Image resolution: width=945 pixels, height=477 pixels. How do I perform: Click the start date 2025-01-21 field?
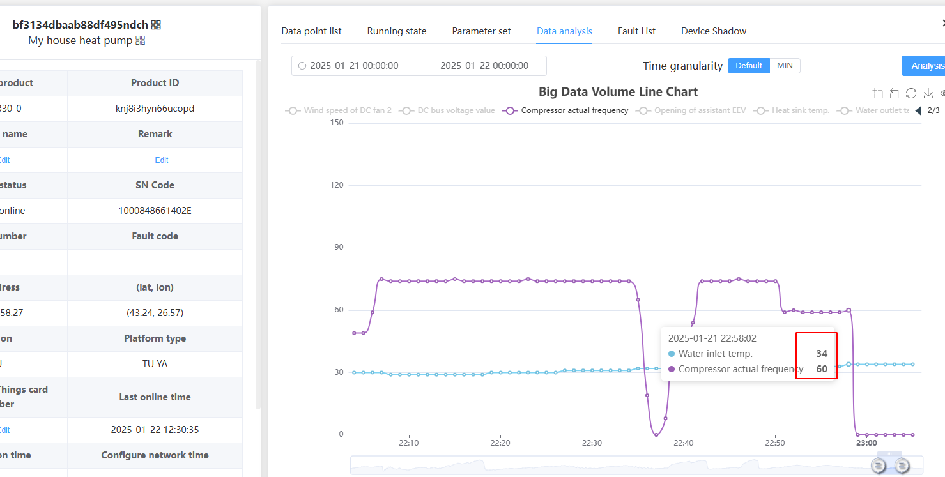(354, 66)
